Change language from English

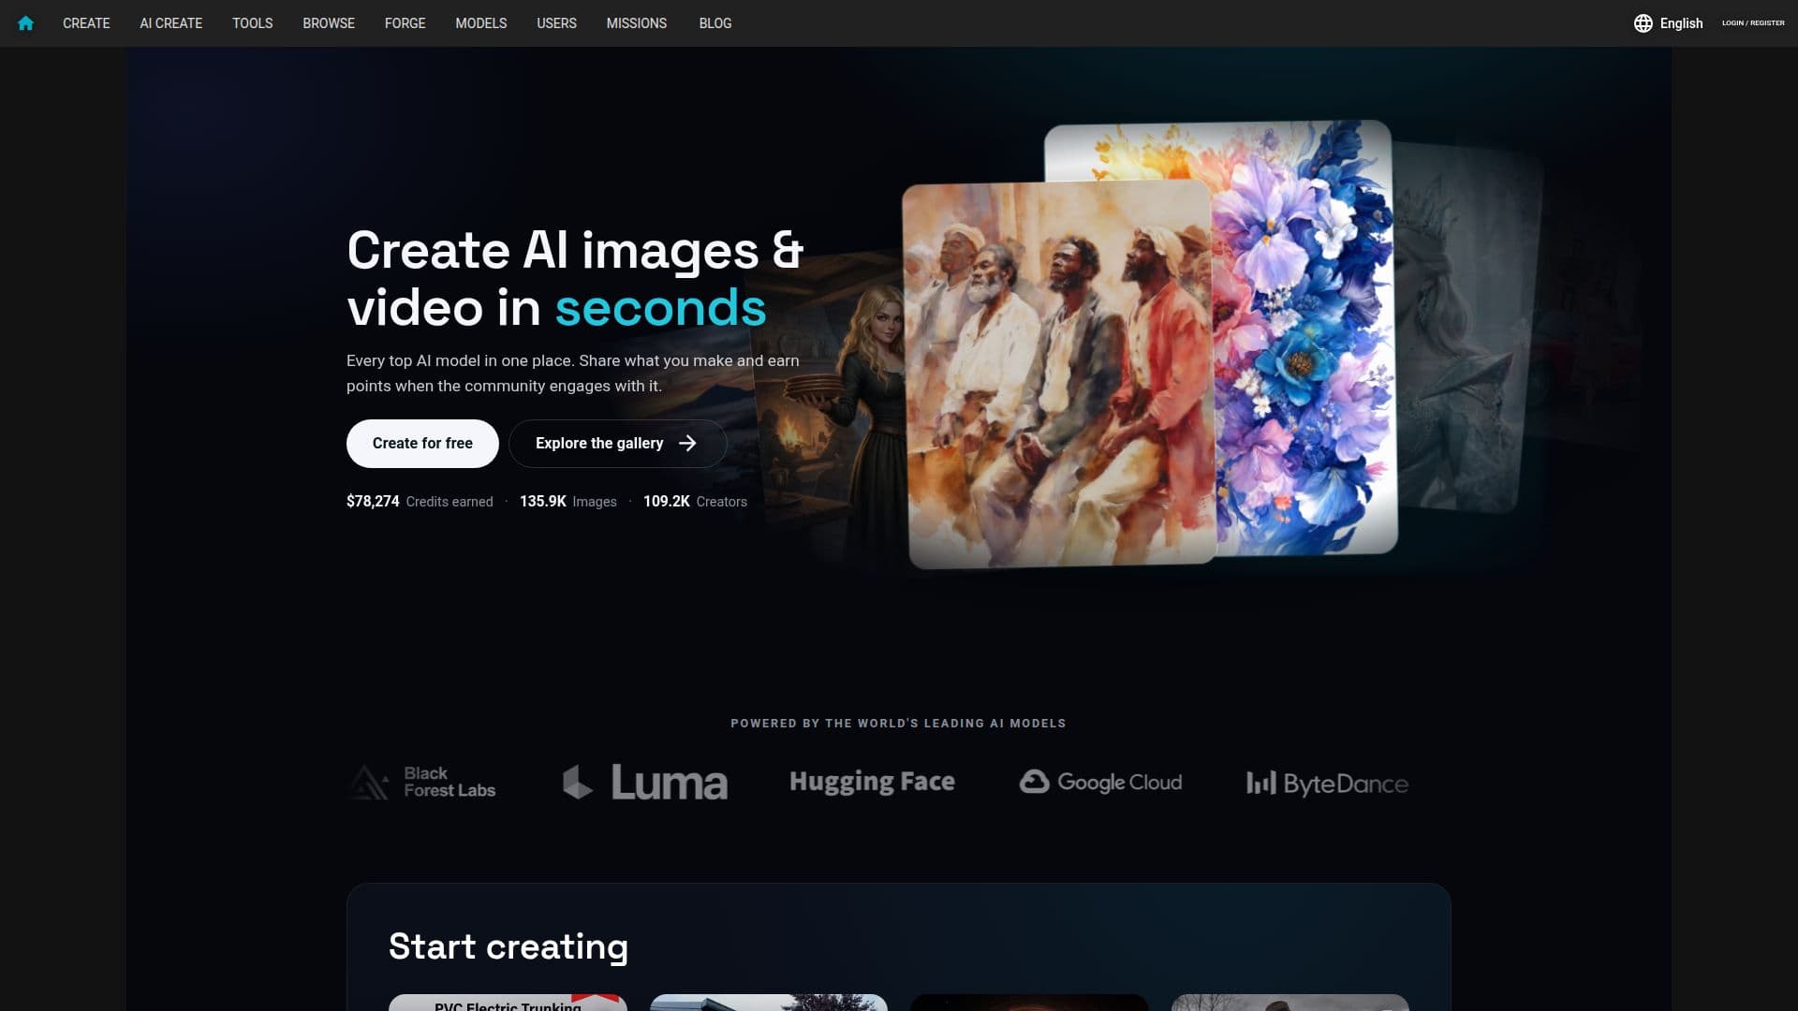(1681, 23)
